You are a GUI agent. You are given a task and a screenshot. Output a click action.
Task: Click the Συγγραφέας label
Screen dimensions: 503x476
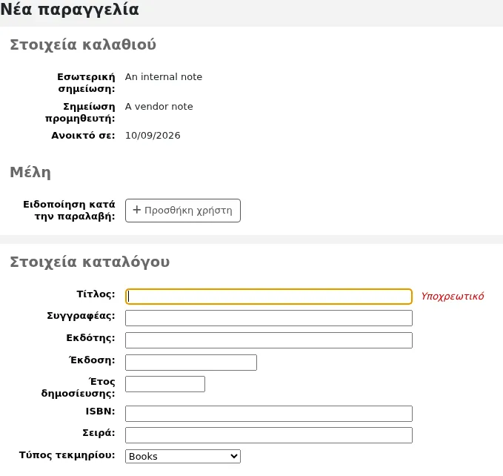(81, 316)
